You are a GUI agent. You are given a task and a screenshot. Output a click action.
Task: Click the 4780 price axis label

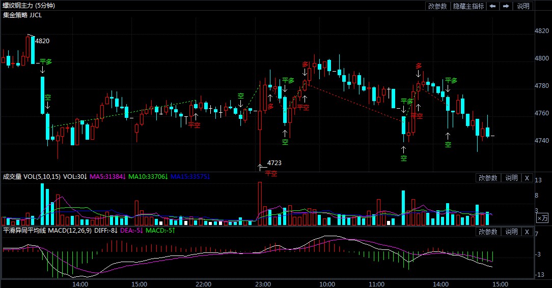(x=541, y=86)
